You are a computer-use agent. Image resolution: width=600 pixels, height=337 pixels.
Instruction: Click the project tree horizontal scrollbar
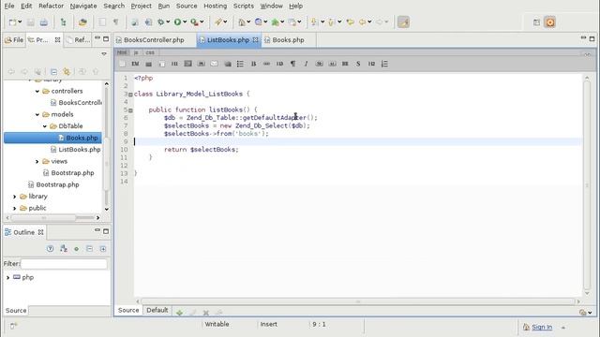52,218
